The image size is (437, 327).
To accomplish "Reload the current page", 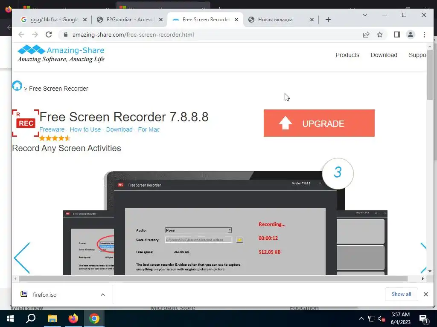I will point(49,35).
